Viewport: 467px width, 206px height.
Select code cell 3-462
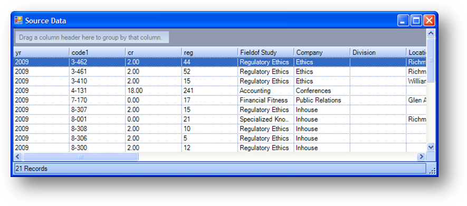click(98, 62)
